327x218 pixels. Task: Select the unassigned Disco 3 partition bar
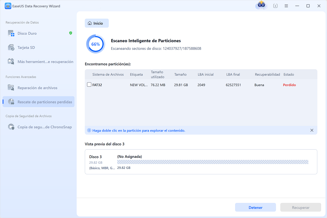[x=213, y=162]
